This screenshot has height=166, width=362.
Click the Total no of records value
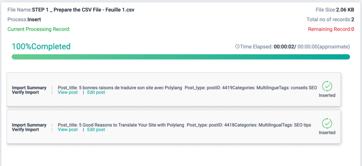352,19
